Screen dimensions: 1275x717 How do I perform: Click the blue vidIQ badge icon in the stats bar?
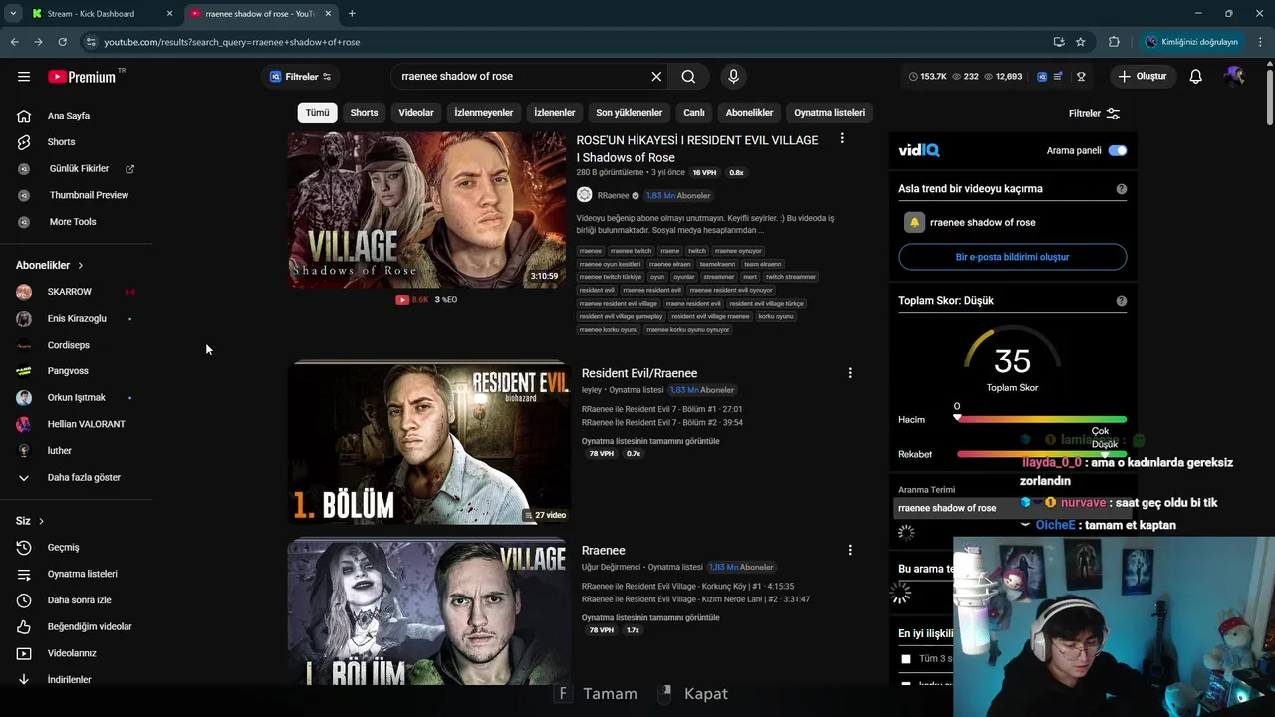[x=1042, y=77]
